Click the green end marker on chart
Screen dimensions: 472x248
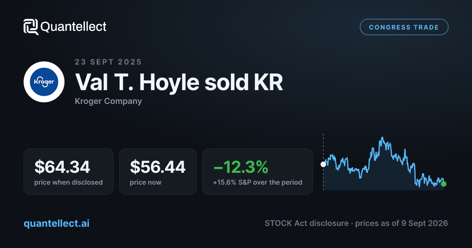[444, 184]
